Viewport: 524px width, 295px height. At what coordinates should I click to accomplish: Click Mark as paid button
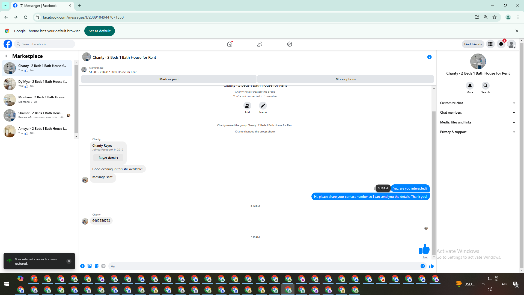(169, 79)
